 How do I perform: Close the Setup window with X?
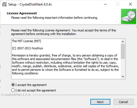tap(130, 4)
